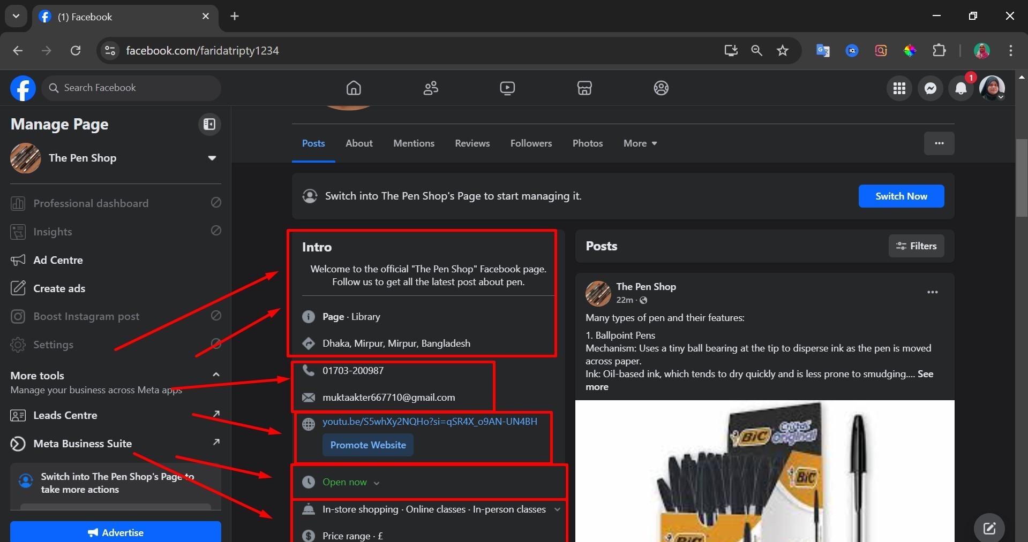Viewport: 1028px width, 542px height.
Task: Select the Reviews tab
Action: pos(472,143)
